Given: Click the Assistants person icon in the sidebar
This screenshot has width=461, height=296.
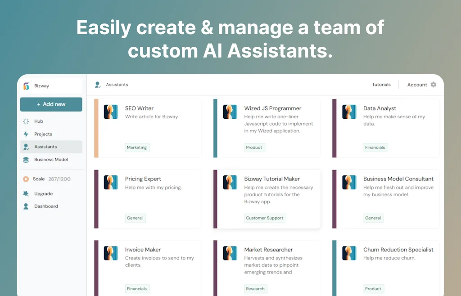Looking at the screenshot, I should point(26,147).
